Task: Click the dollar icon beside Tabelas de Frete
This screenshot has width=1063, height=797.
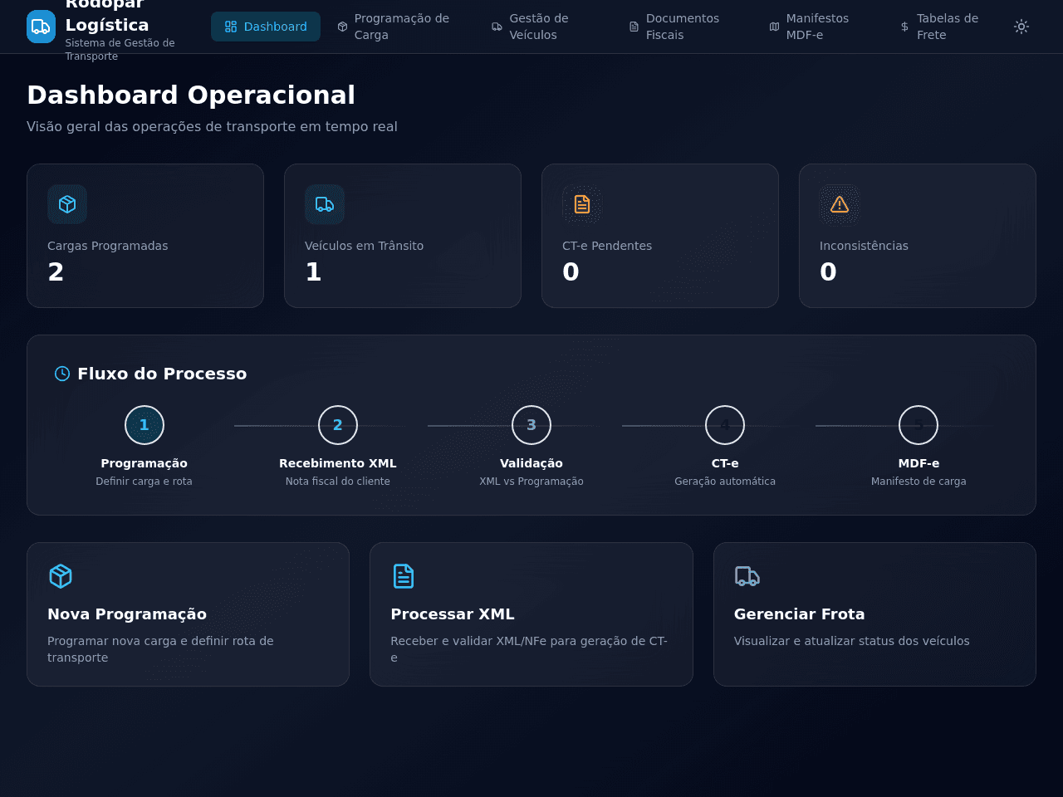Action: [x=904, y=27]
